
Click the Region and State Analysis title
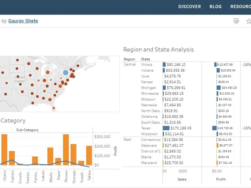158,49
